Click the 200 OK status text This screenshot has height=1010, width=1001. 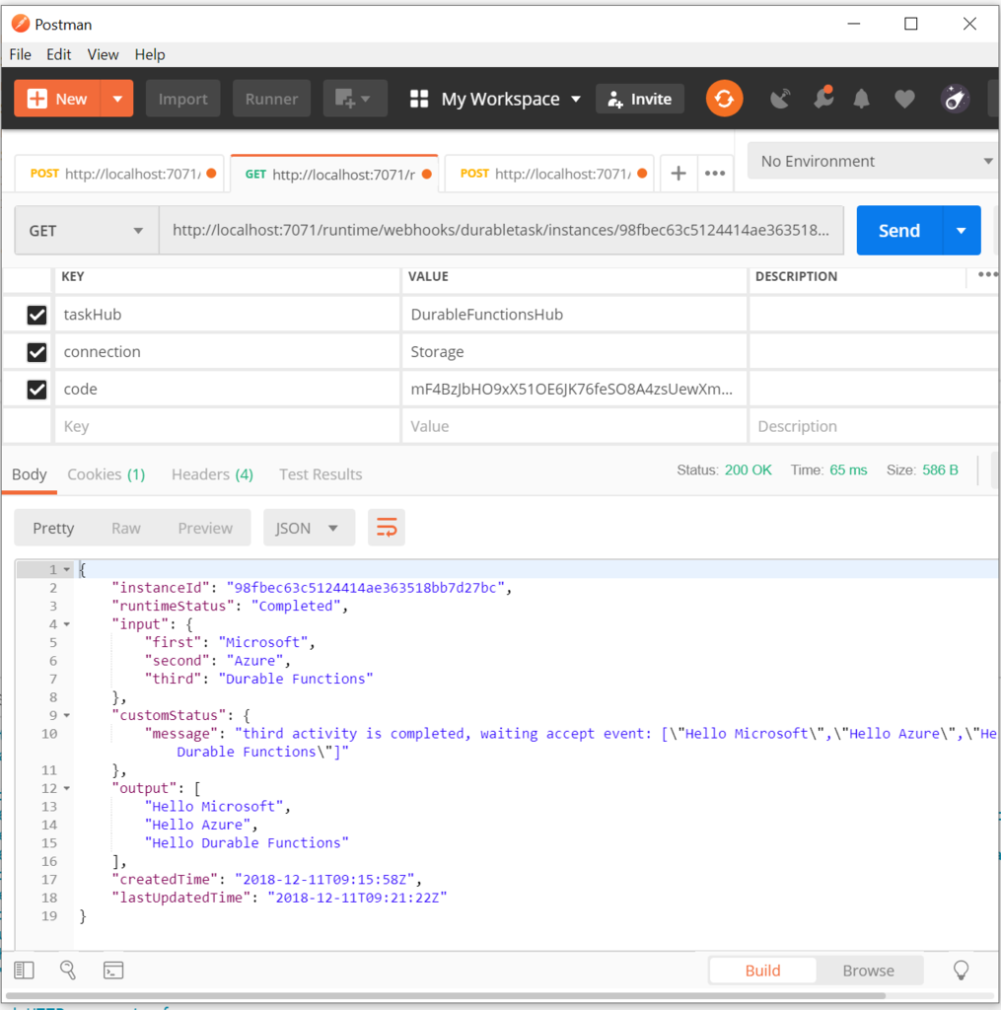click(748, 470)
